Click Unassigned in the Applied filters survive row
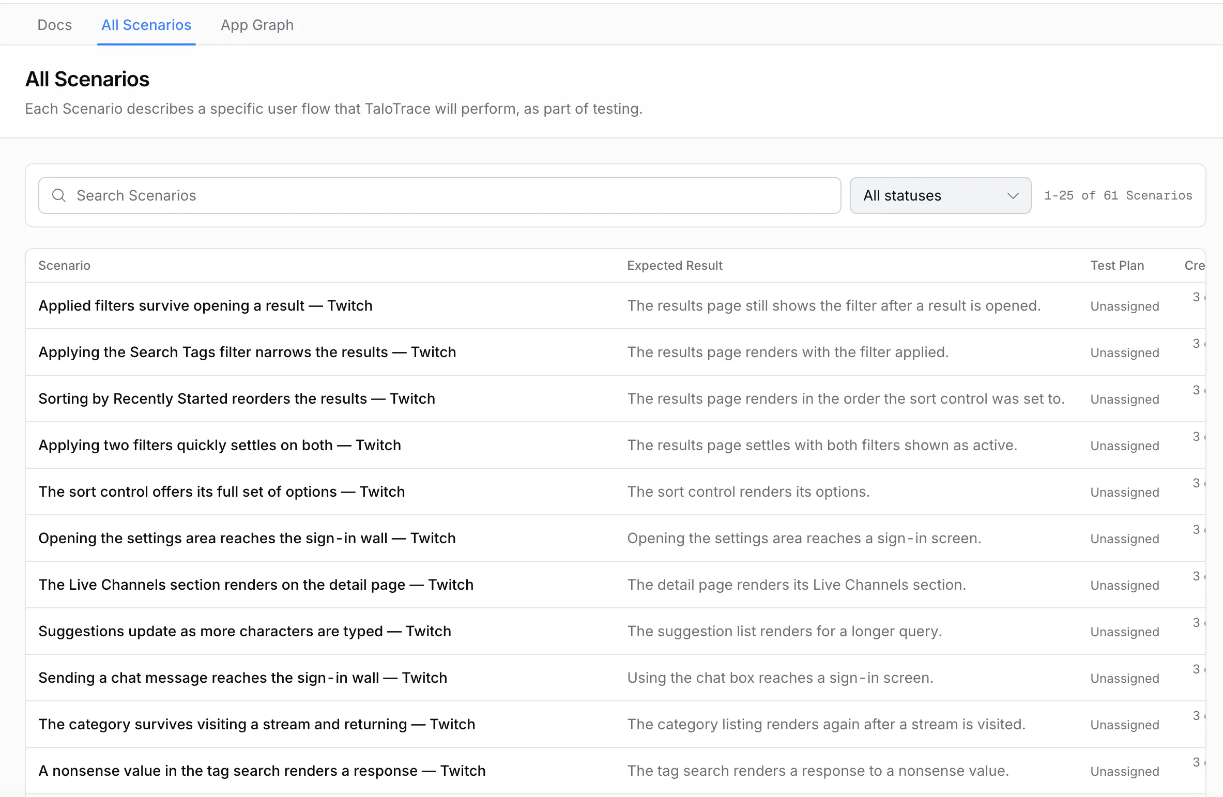 click(x=1124, y=306)
